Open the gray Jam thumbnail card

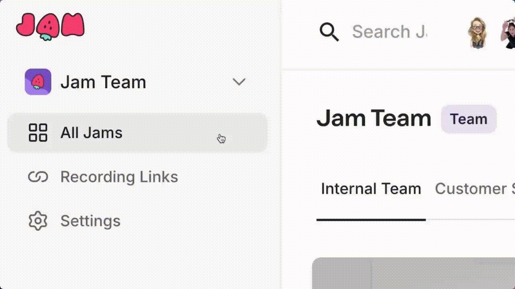[413, 273]
